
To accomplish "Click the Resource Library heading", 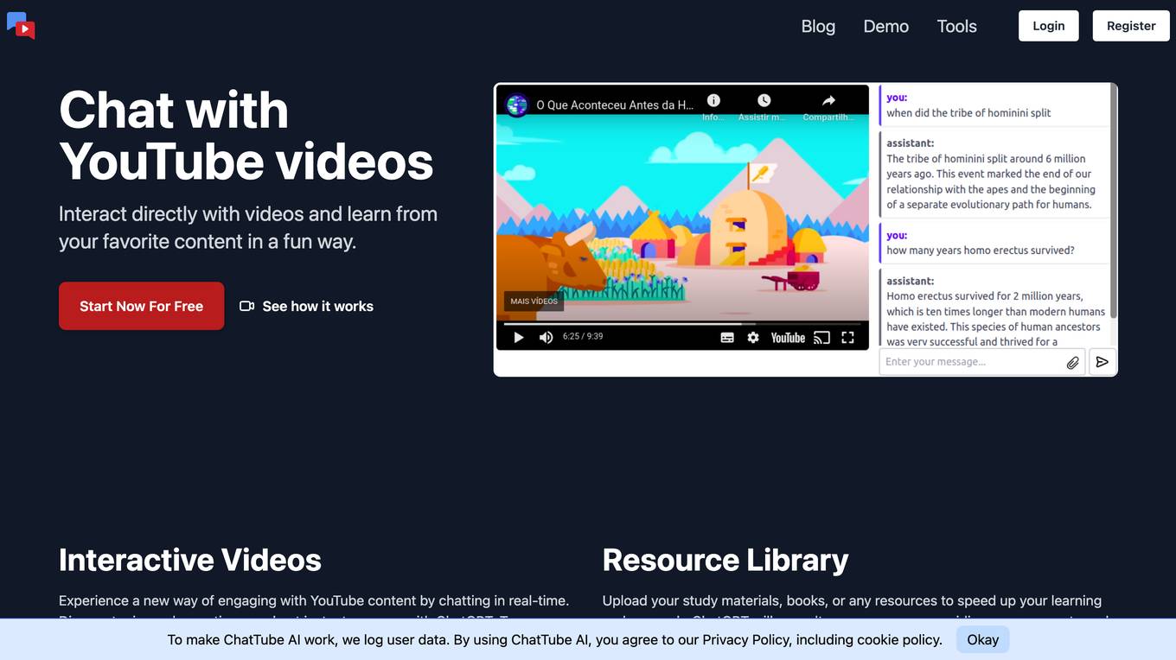I will click(x=725, y=560).
